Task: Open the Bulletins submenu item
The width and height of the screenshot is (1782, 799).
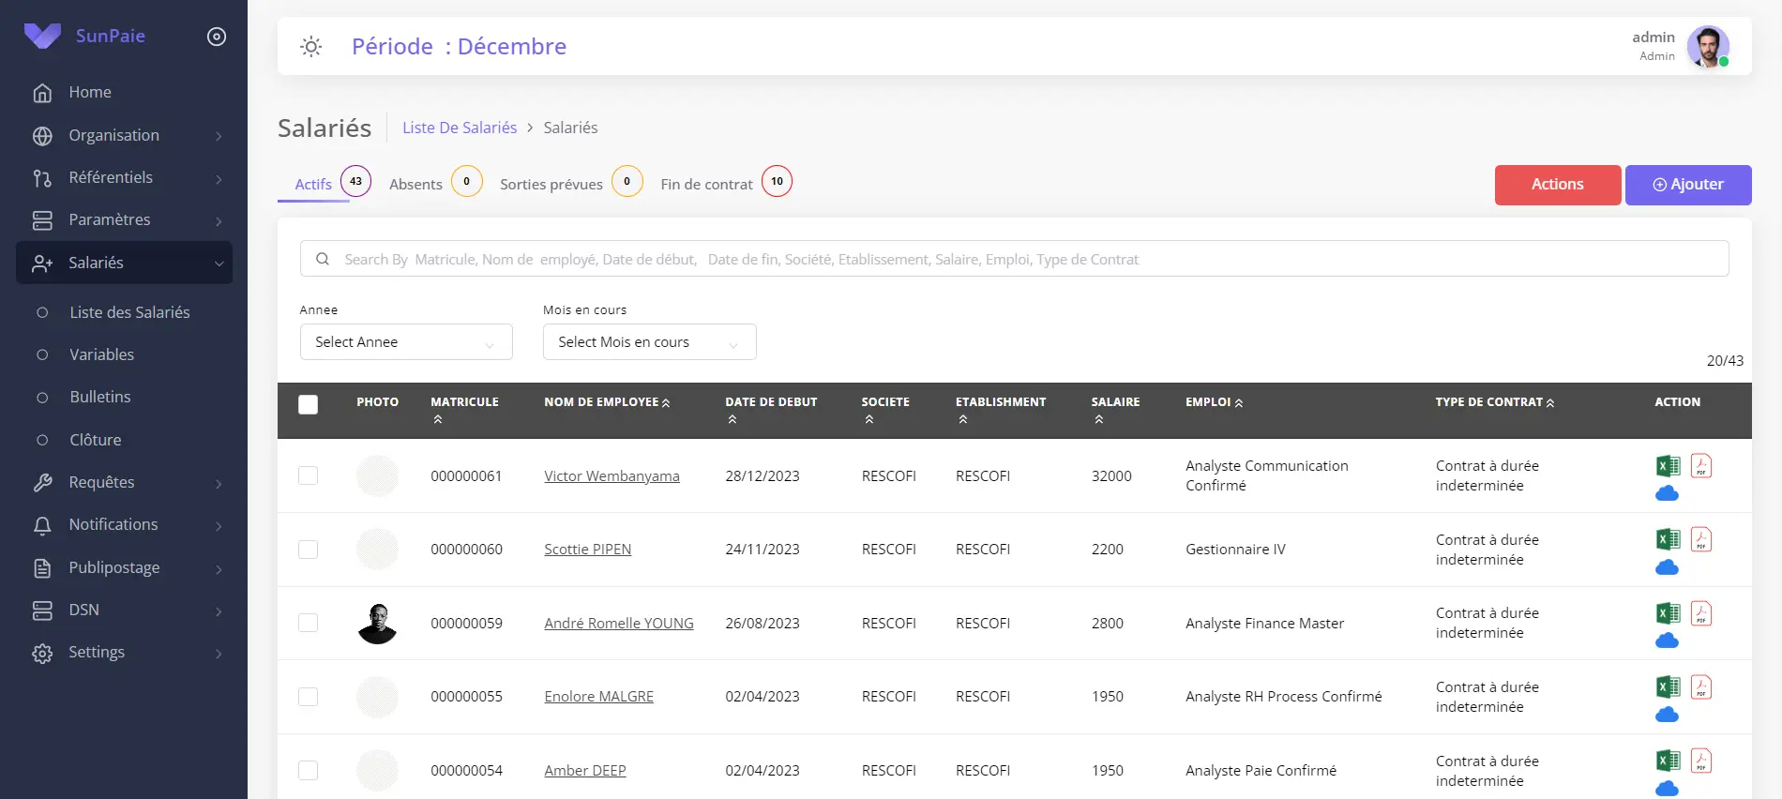Action: (x=99, y=397)
